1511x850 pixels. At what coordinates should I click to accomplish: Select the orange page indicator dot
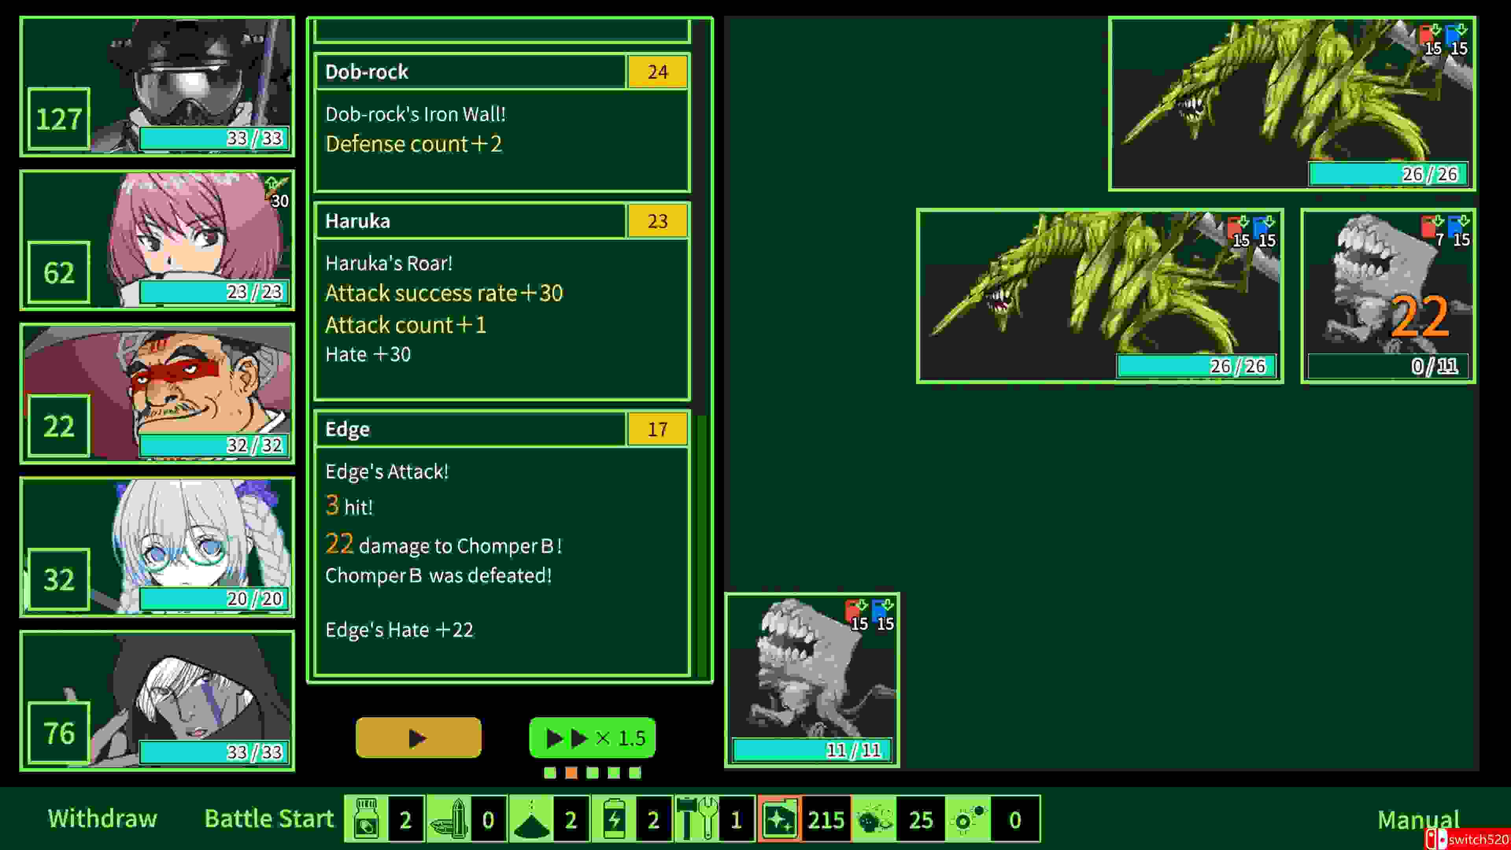[571, 772]
